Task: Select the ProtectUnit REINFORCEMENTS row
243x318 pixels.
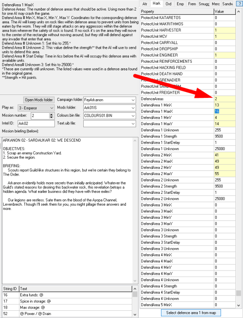Action: click(188, 61)
